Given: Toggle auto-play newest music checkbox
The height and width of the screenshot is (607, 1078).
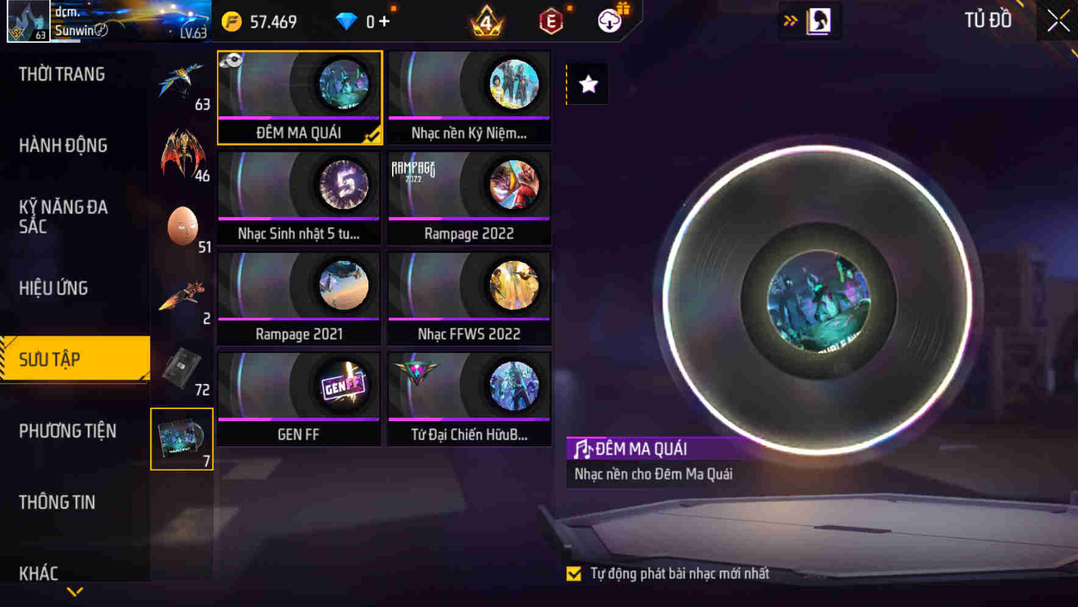Looking at the screenshot, I should (574, 573).
